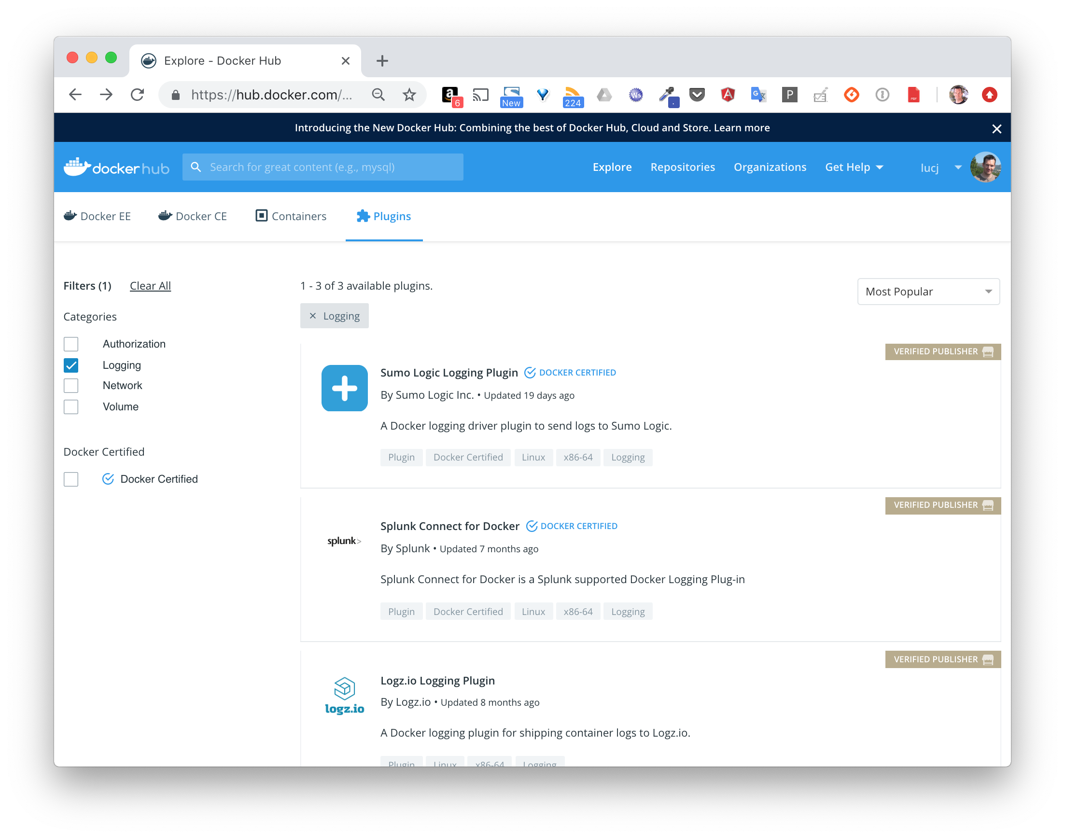The image size is (1065, 838).
Task: Open Repositories in the top navigation
Action: tap(682, 168)
